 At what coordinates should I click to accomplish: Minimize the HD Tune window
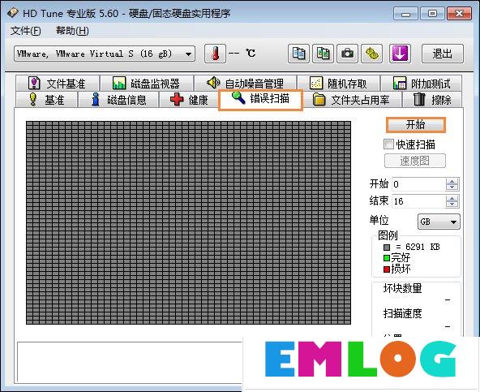point(405,14)
